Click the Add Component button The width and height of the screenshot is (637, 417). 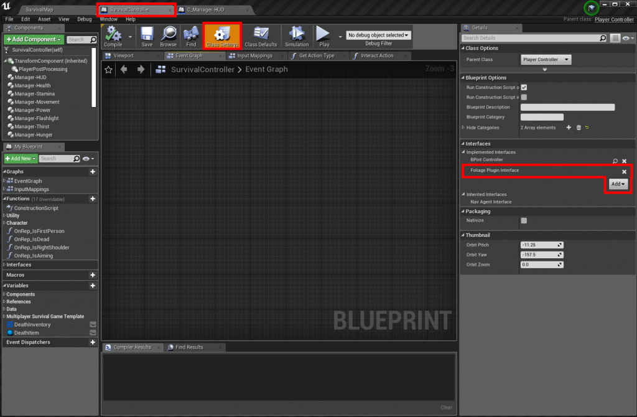click(x=34, y=39)
